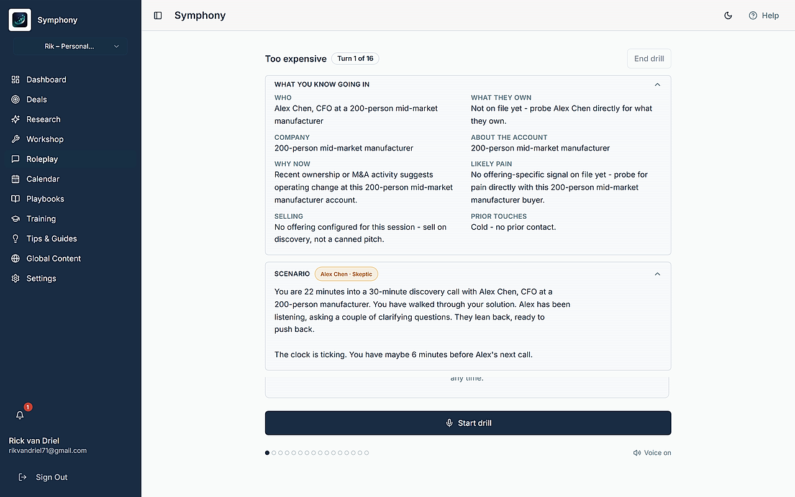Viewport: 795px width, 497px height.
Task: Click the Symphony app logo
Action: point(20,20)
